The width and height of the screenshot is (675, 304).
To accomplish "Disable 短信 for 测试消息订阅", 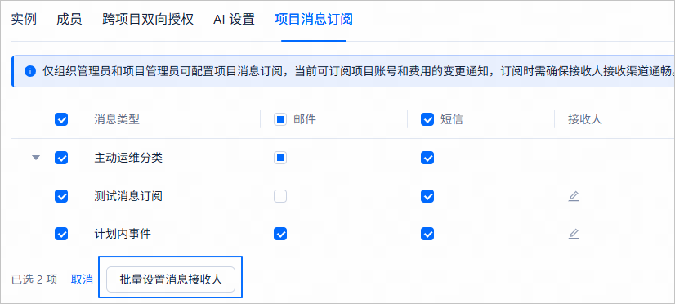I will pos(427,196).
